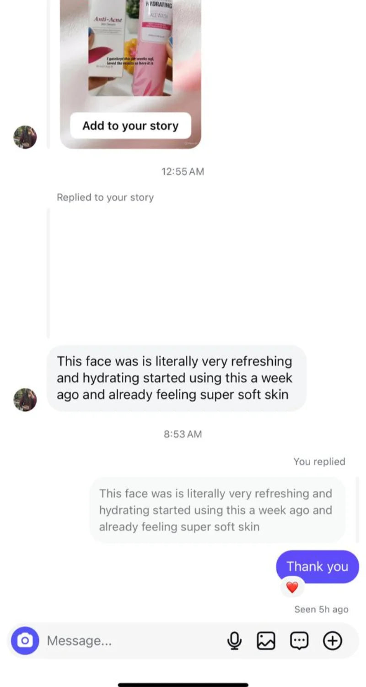Open profile avatar beside the shared story
This screenshot has width=366, height=687.
[25, 137]
